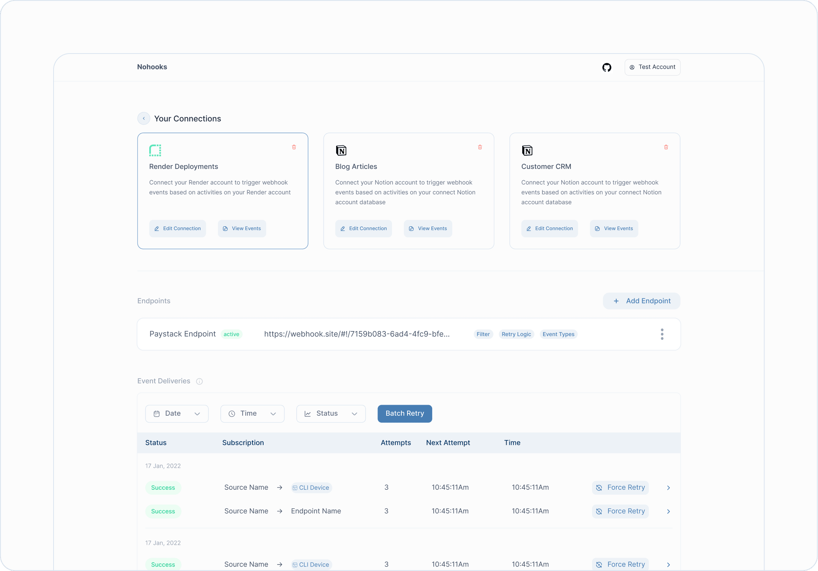Image resolution: width=818 pixels, height=571 pixels.
Task: Click the View Events icon on Render Deployments
Action: [225, 228]
